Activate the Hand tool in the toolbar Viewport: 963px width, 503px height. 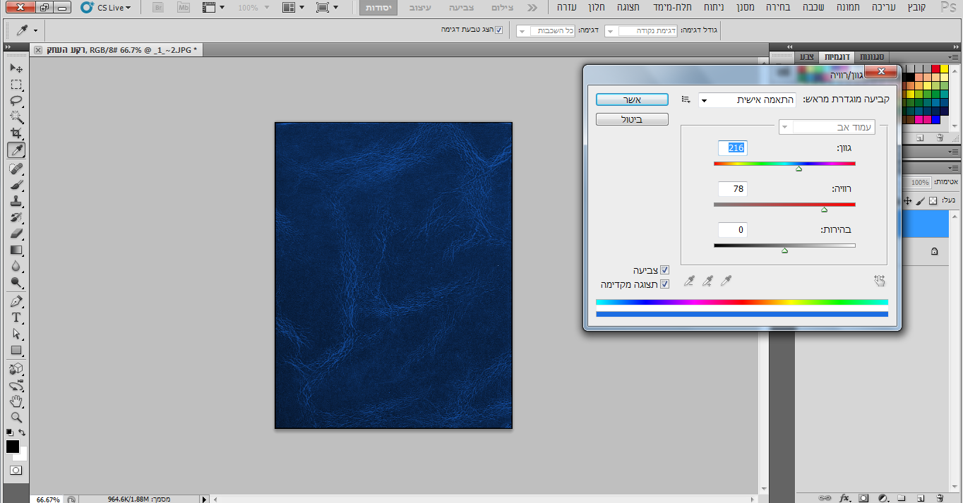(16, 401)
